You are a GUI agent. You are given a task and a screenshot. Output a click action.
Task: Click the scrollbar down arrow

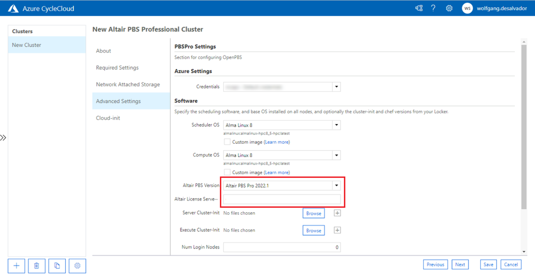tap(524, 252)
